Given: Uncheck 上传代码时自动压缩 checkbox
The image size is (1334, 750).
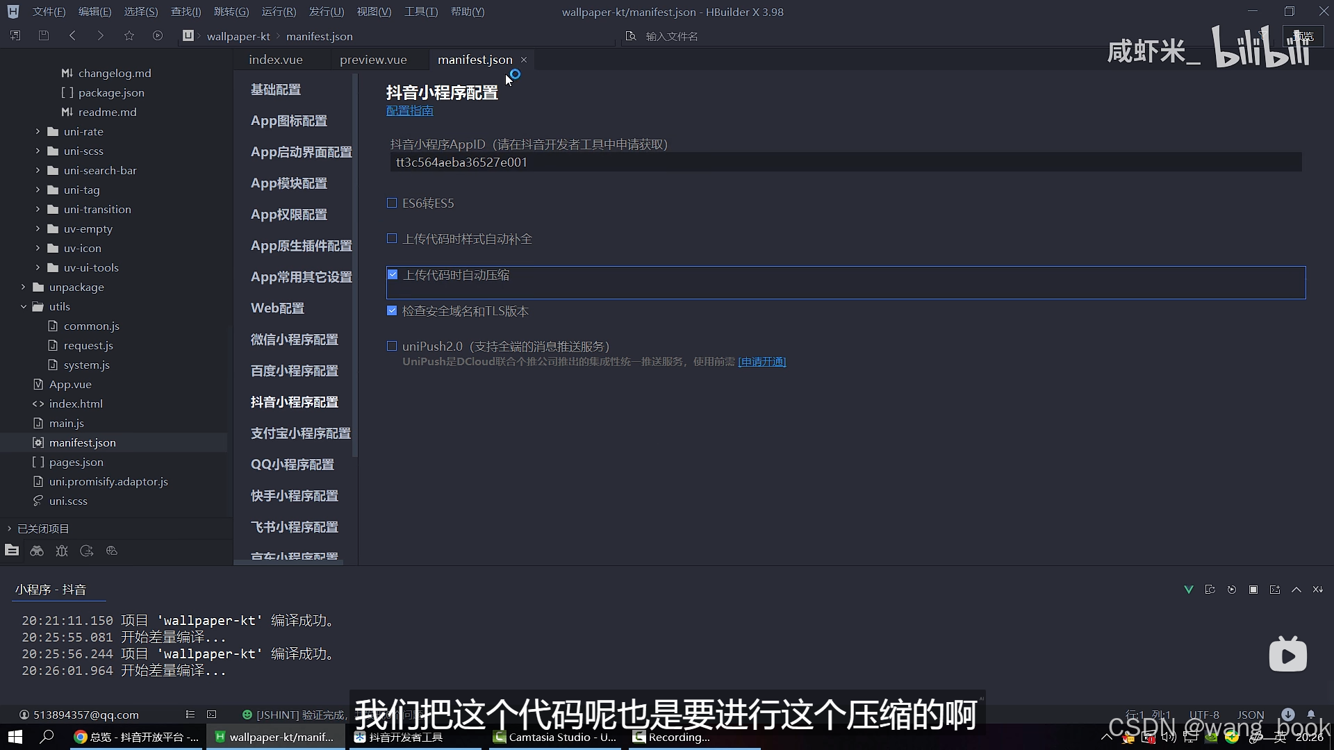Looking at the screenshot, I should (x=393, y=274).
